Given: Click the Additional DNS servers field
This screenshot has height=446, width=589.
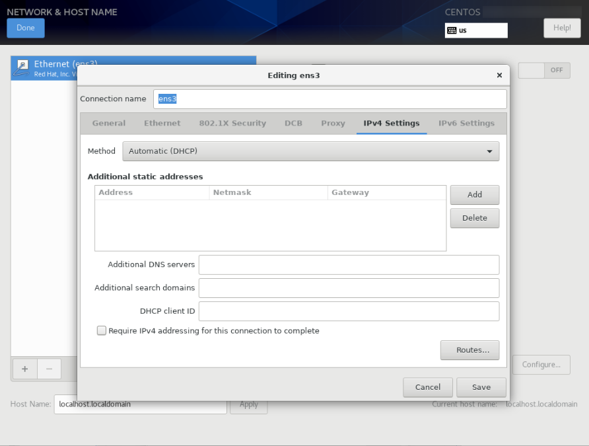Looking at the screenshot, I should pos(349,265).
